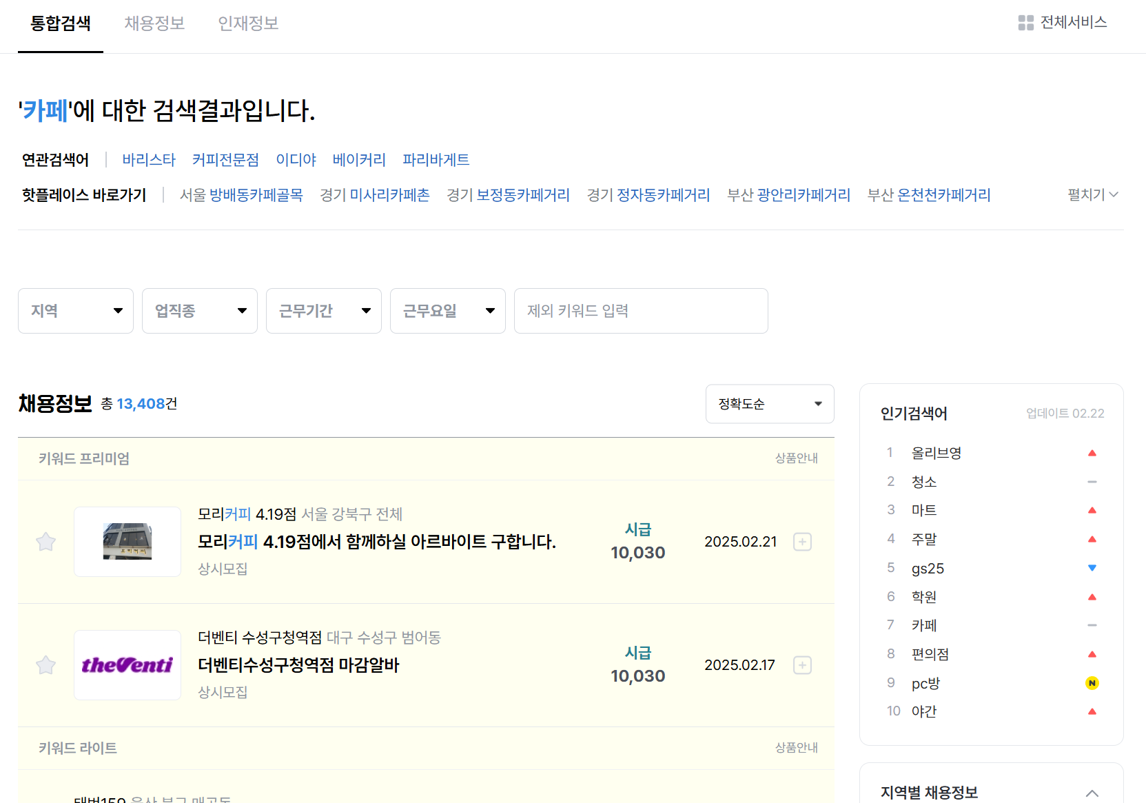Open related search 이디야

(x=296, y=160)
